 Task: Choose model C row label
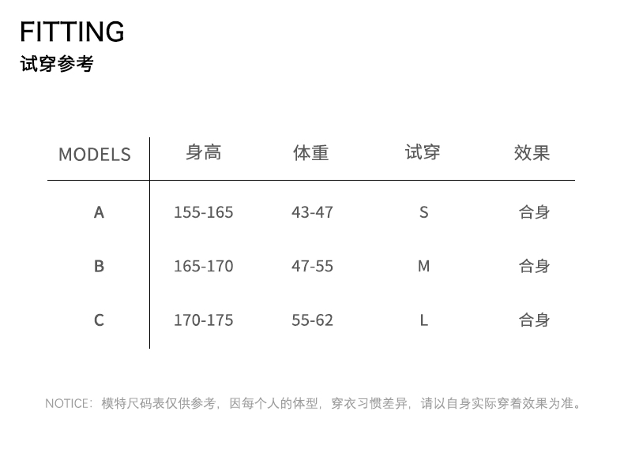99,320
